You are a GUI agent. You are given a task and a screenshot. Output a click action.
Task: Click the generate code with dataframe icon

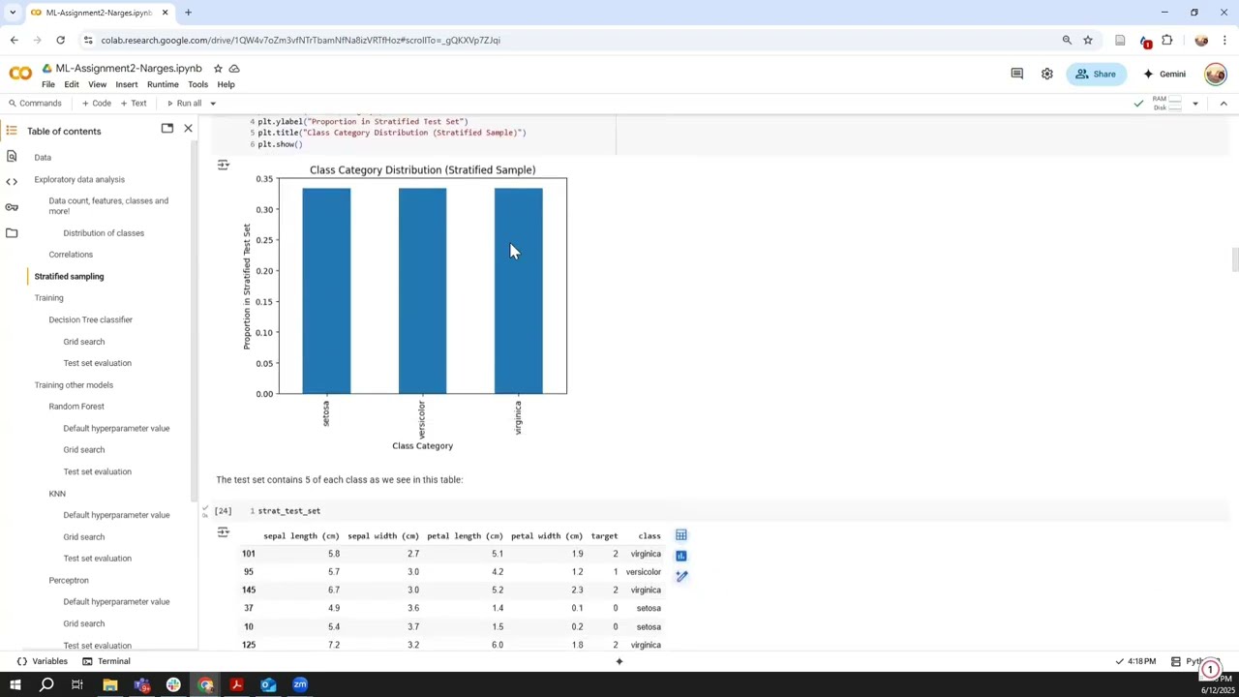[x=681, y=576]
